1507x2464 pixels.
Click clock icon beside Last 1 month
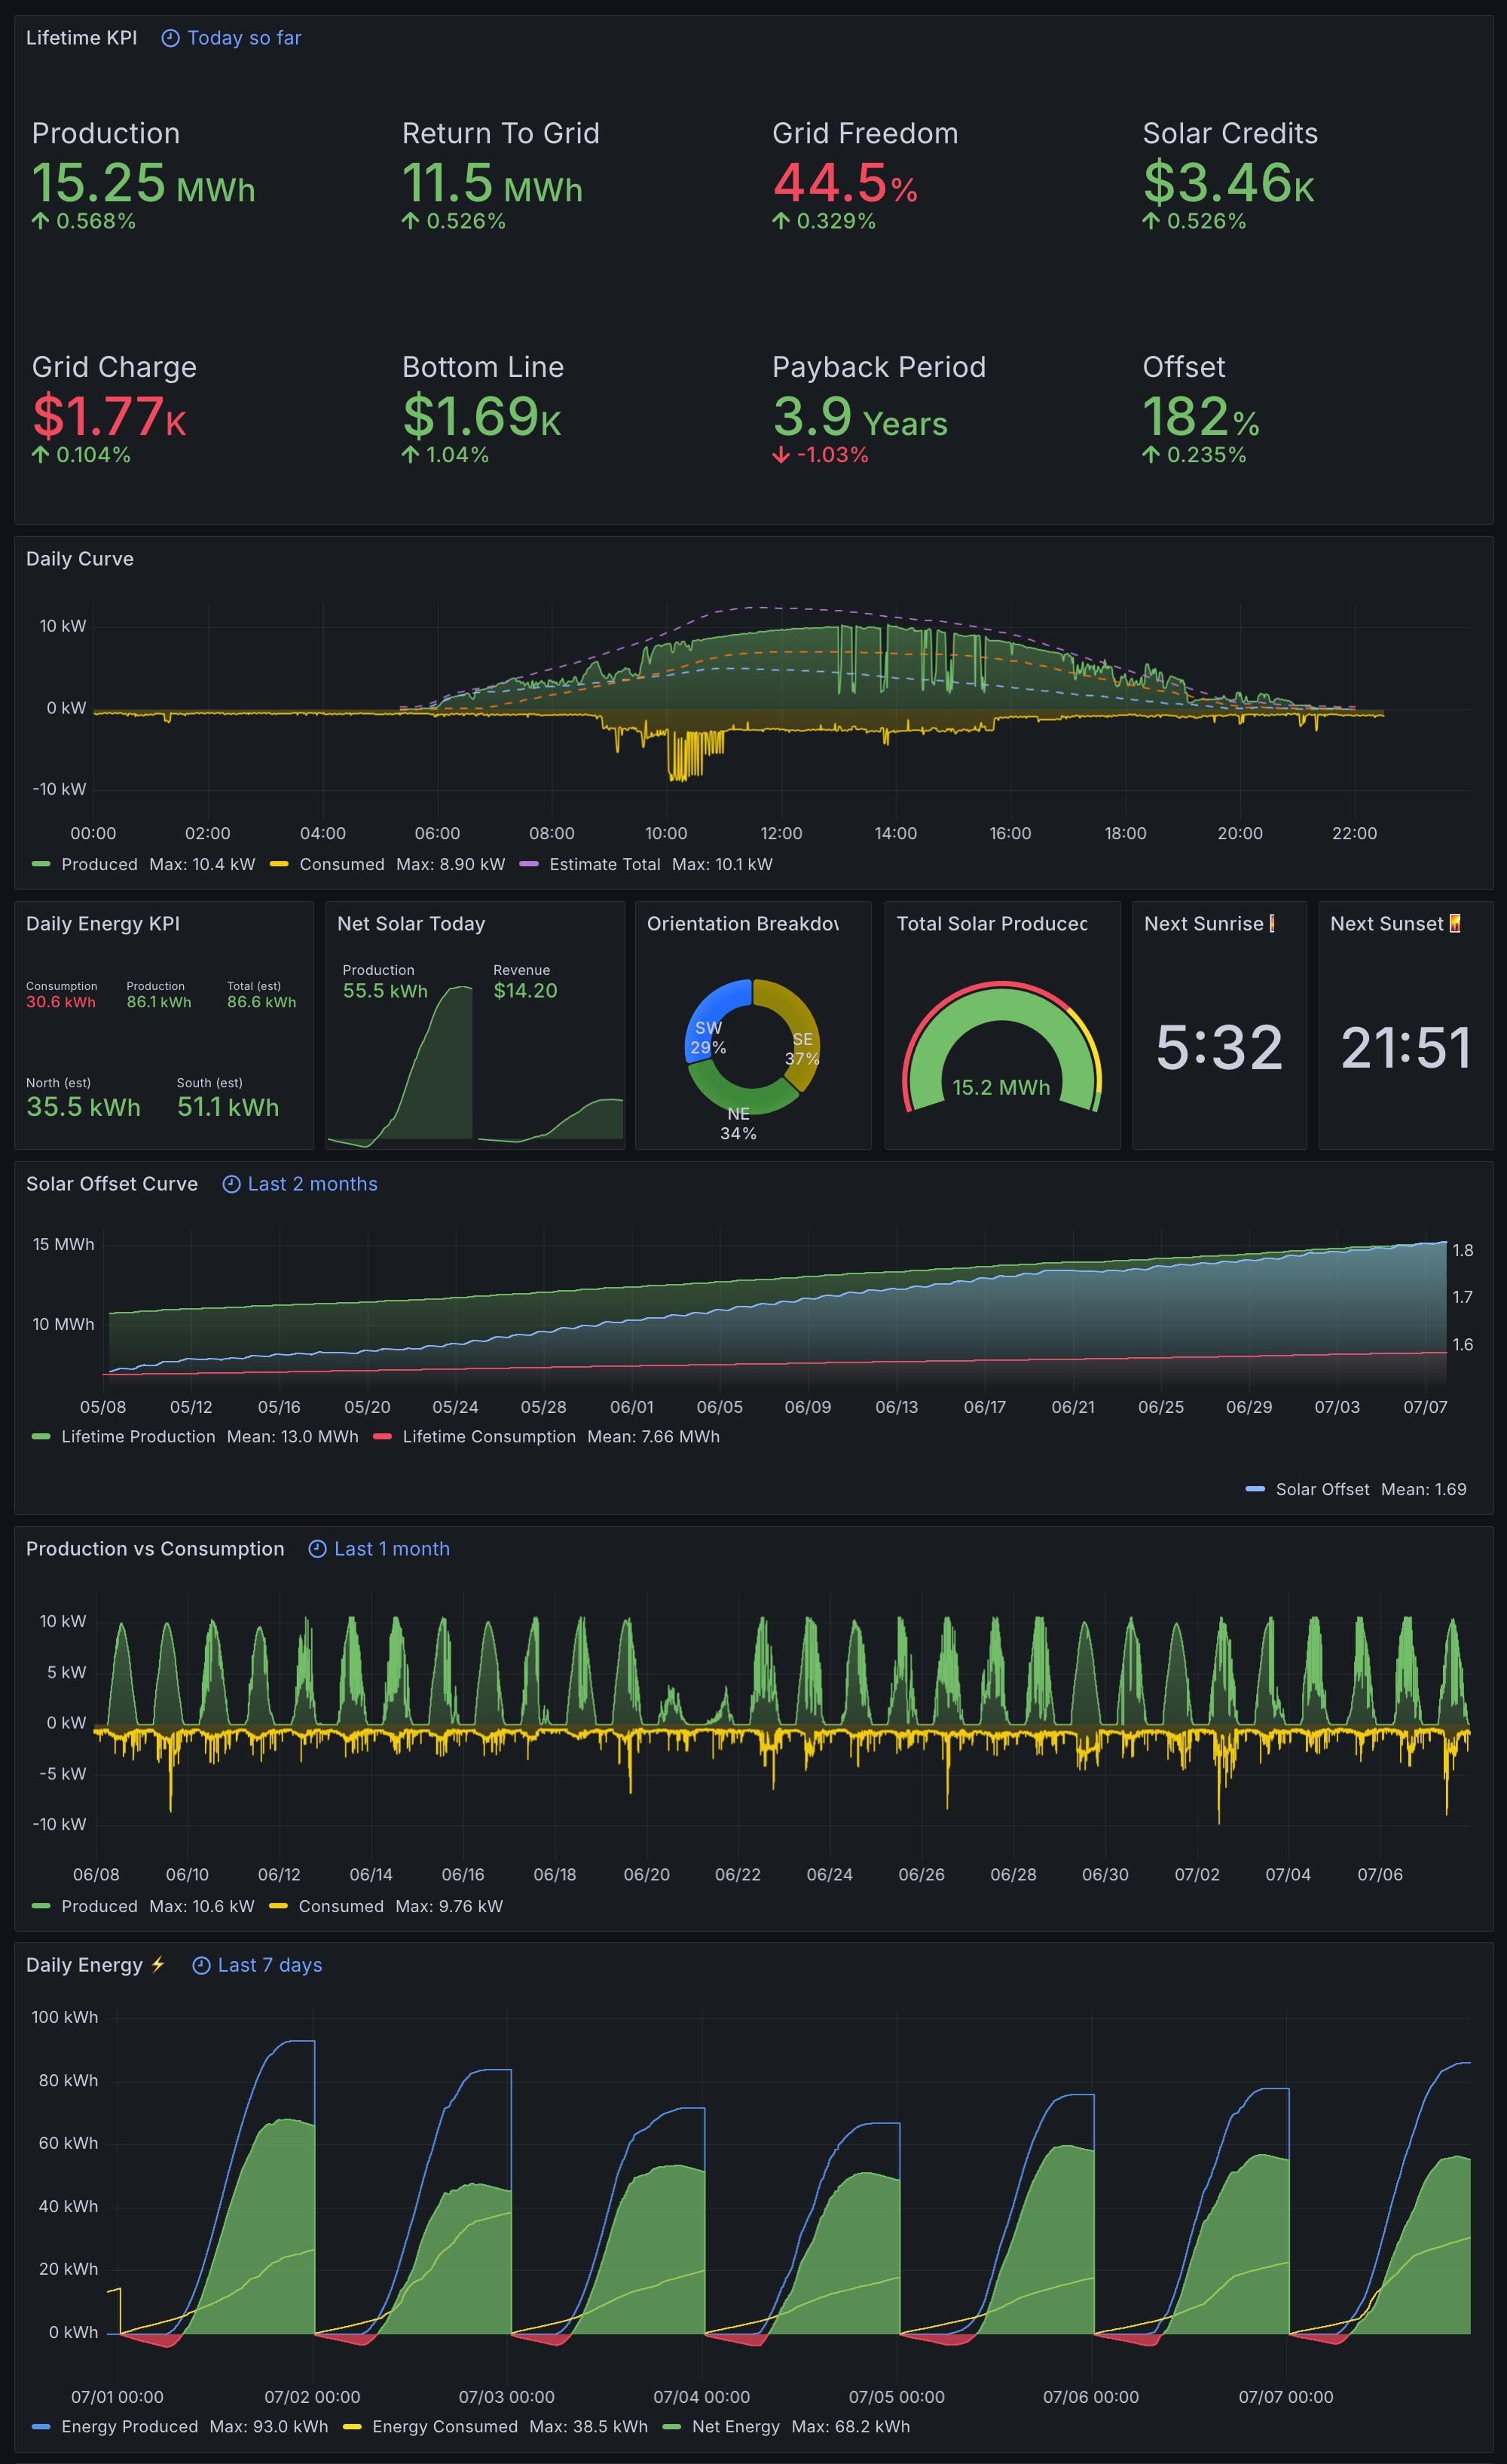(x=316, y=1549)
